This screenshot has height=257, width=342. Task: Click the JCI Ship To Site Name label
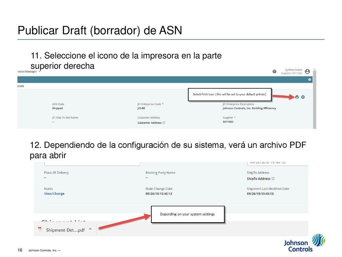[65, 117]
